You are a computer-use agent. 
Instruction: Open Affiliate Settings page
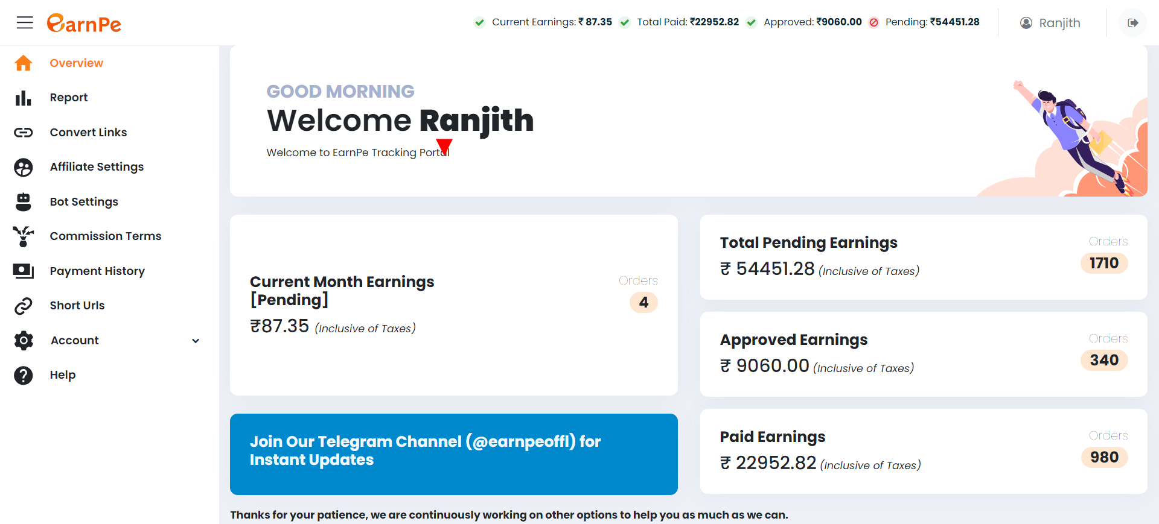click(x=97, y=167)
